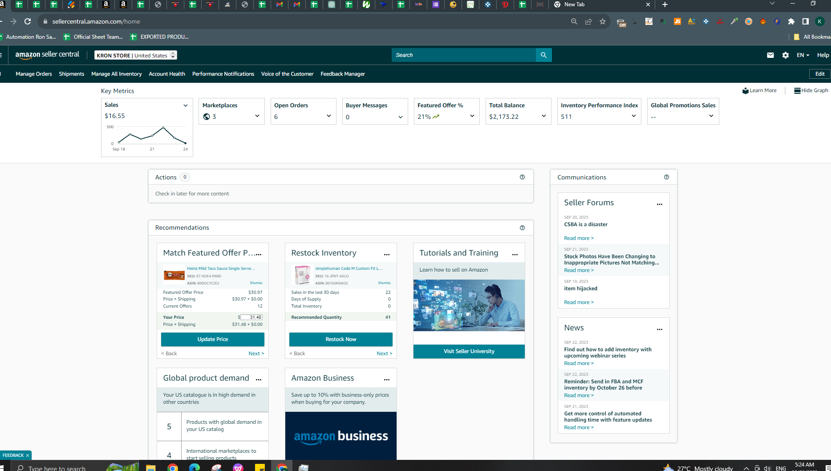Expand the Marketplaces metric dropdown
The height and width of the screenshot is (471, 831).
[257, 116]
